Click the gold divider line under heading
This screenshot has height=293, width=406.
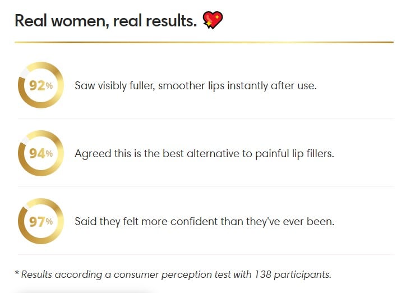[204, 42]
